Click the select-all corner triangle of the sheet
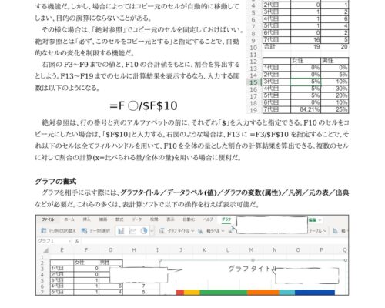The height and width of the screenshot is (308, 385). tap(45, 250)
